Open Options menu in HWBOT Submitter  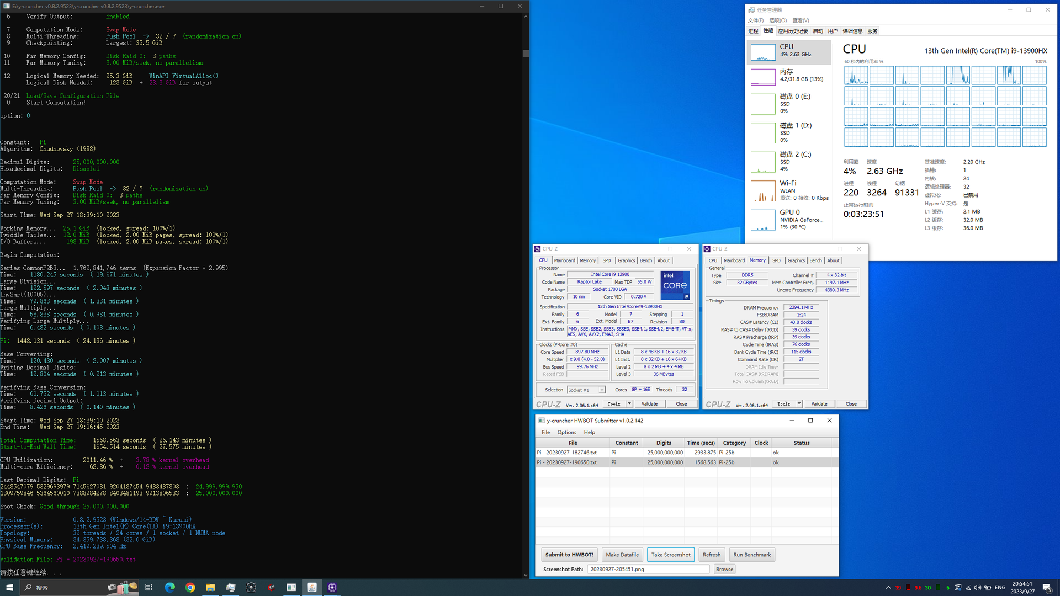[x=566, y=433]
